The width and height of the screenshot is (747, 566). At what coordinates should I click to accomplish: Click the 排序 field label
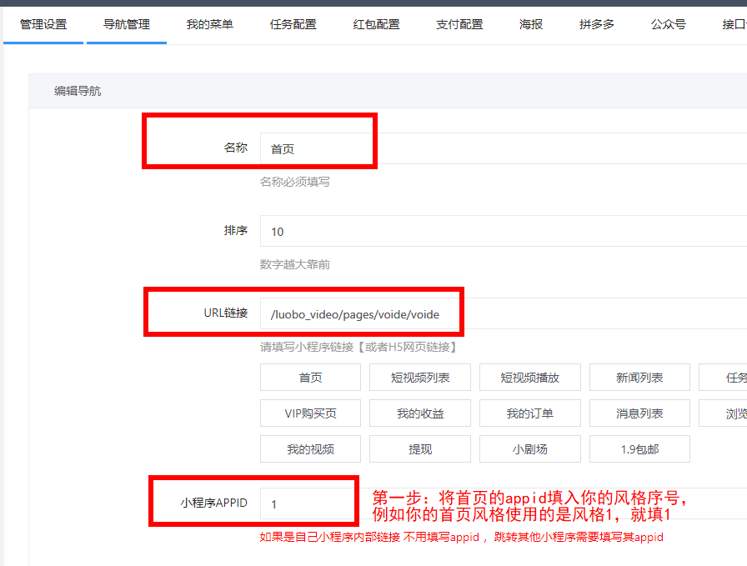236,231
